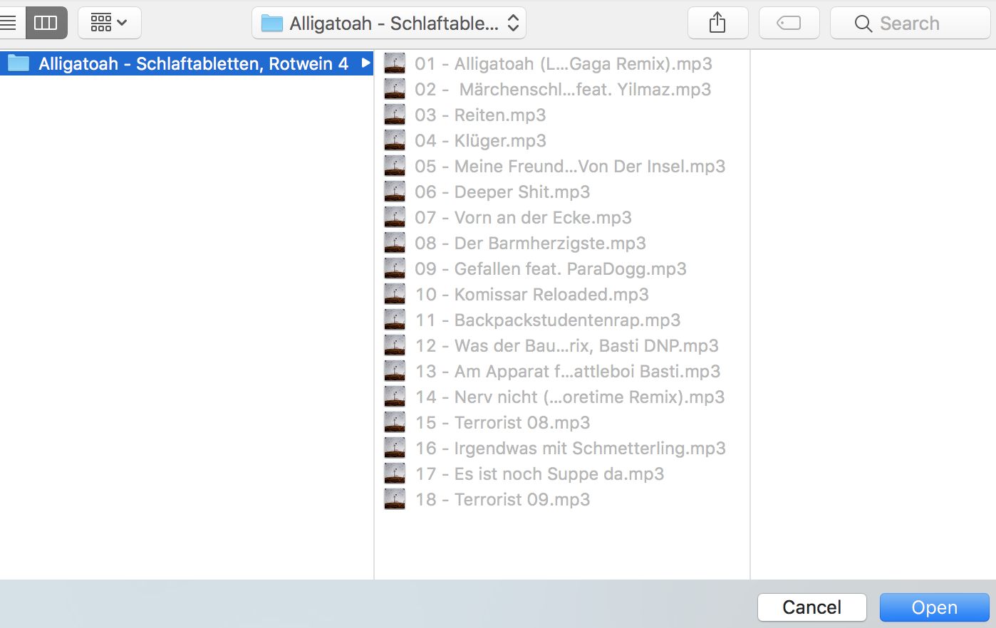The height and width of the screenshot is (628, 996).
Task: Select file 09 - Gefallen feat. ParaDogg.mp3
Action: 563,268
